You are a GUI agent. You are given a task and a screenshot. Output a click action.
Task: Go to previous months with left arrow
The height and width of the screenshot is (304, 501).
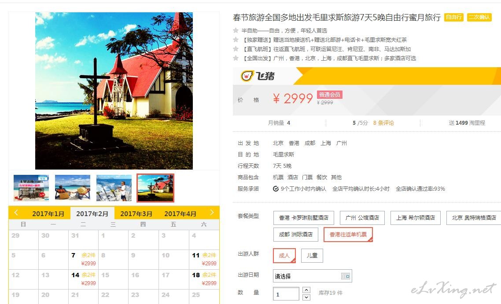16,213
